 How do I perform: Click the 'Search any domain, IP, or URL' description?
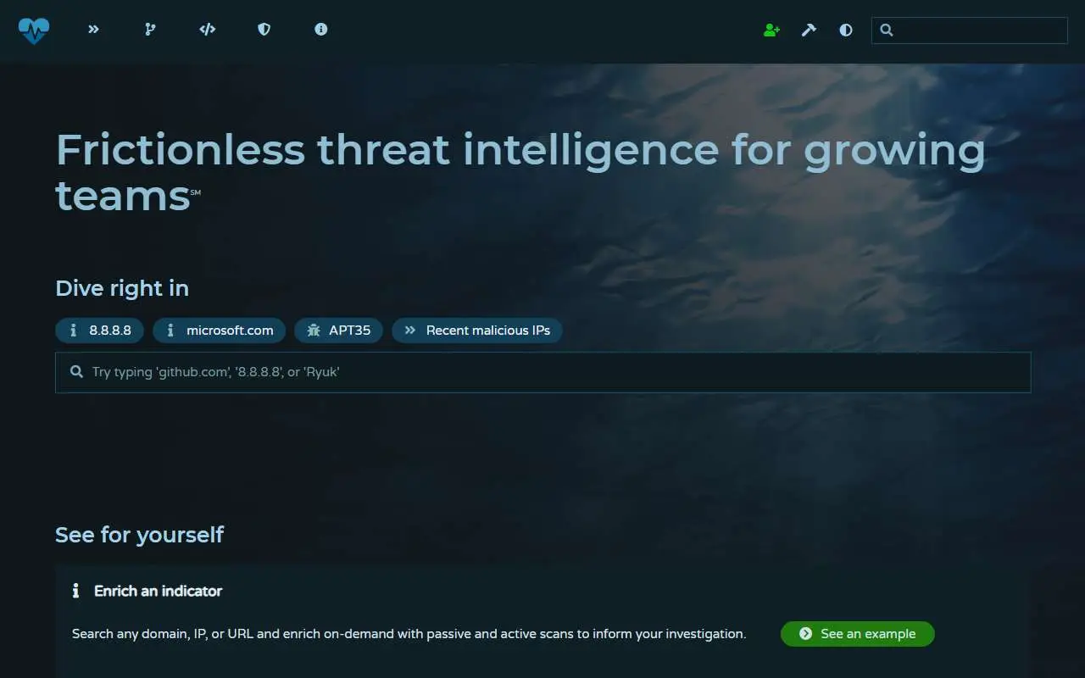click(x=409, y=634)
